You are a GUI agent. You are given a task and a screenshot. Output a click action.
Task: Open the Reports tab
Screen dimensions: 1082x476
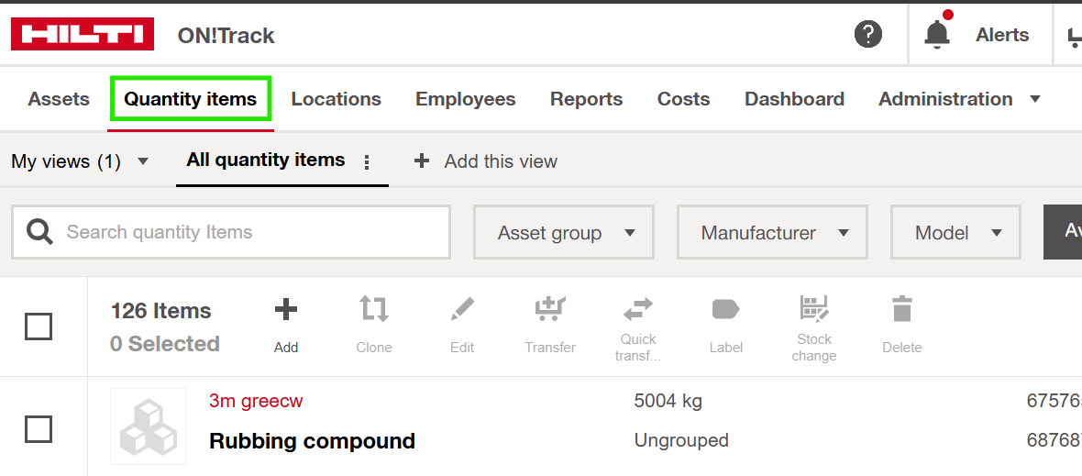click(586, 99)
